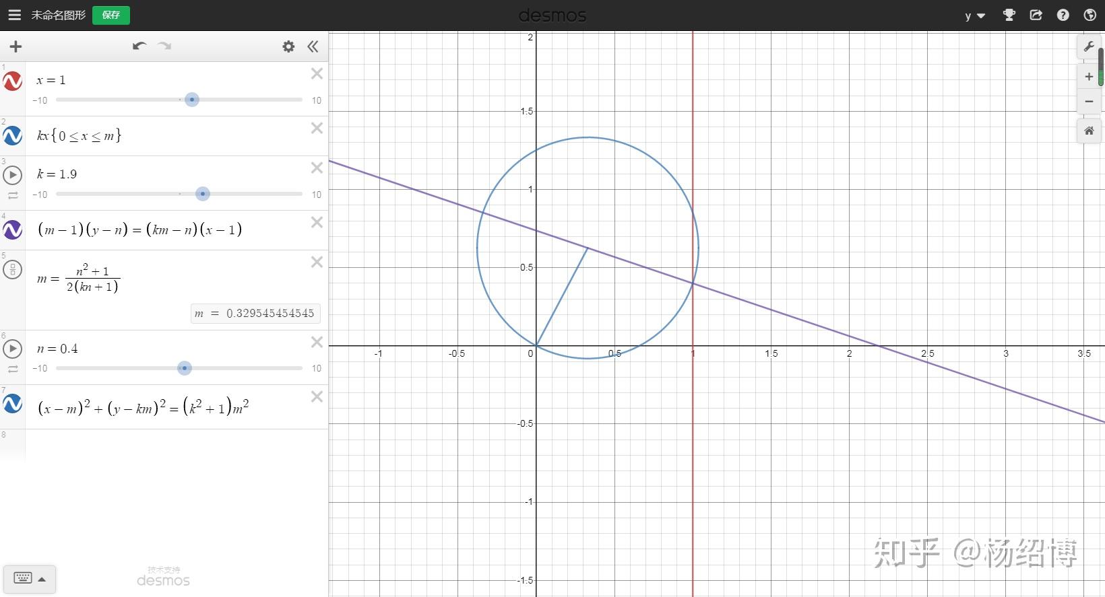Click the n slider thumb
Viewport: 1105px width, 597px height.
pos(185,368)
